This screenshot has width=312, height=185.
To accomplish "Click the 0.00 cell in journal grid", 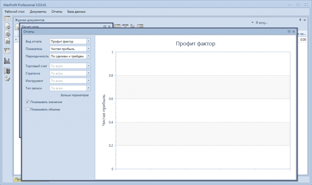I will pos(303,39).
